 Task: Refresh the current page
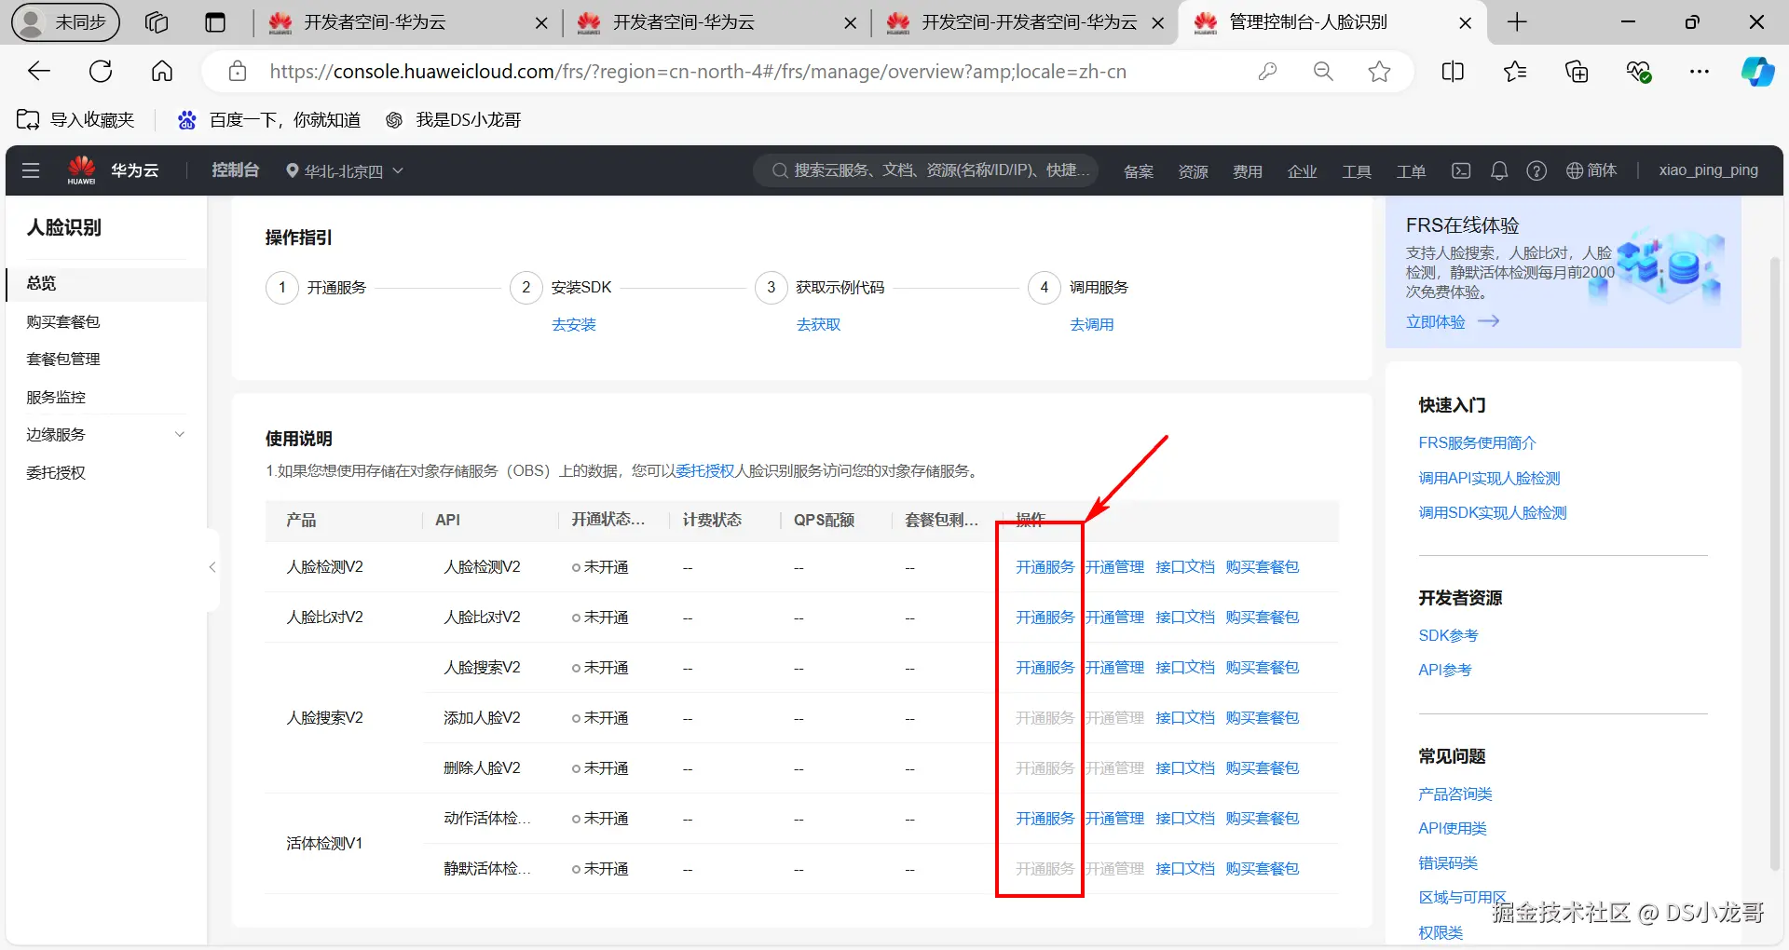(101, 71)
